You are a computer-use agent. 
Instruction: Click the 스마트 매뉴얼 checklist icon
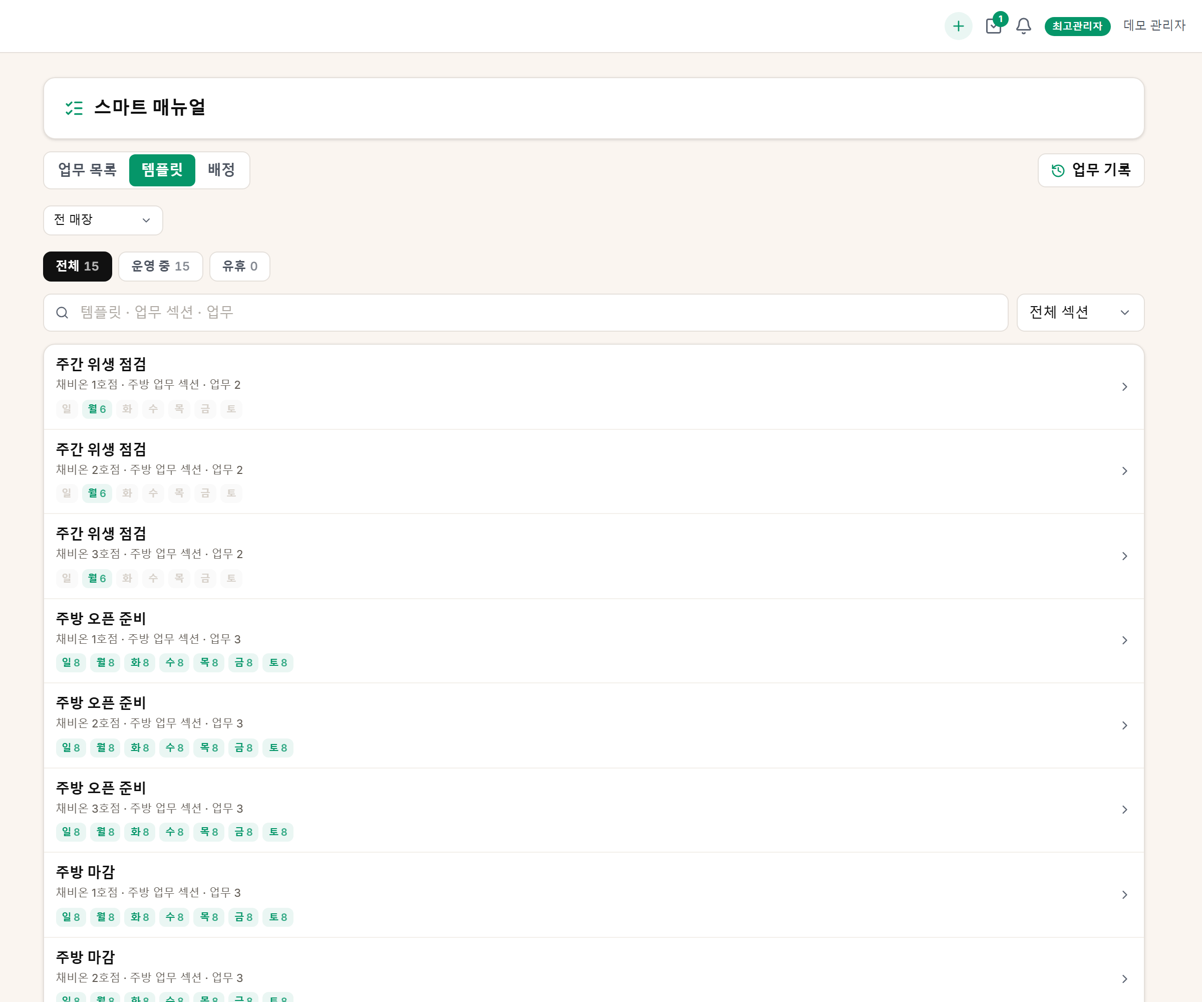[x=74, y=108]
